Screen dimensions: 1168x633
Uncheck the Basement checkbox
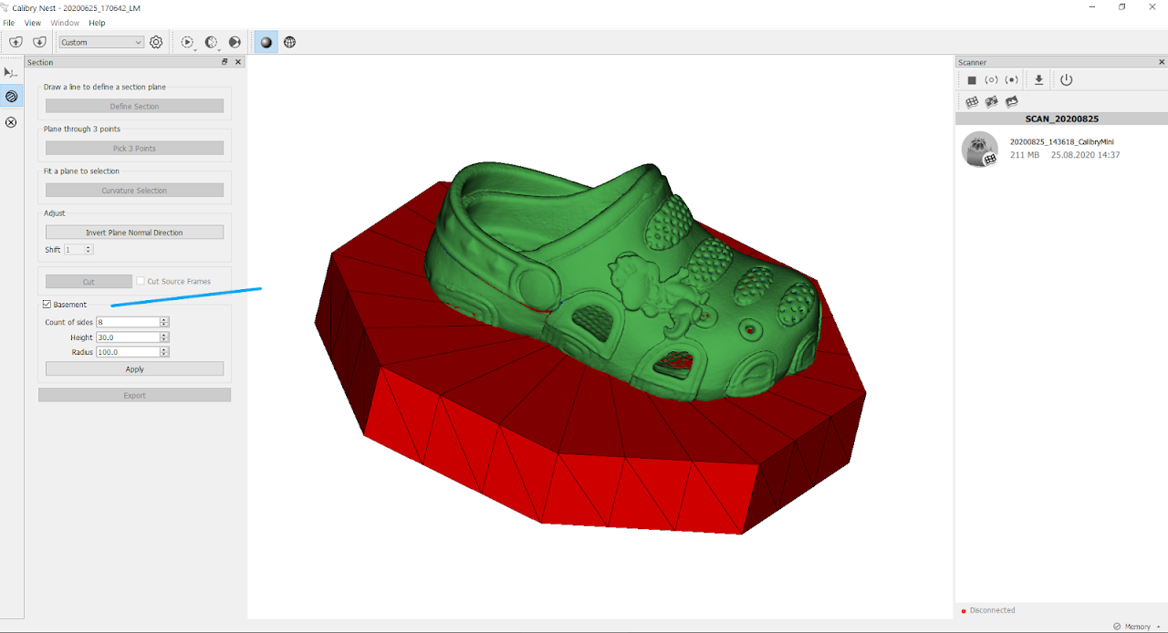pos(47,305)
